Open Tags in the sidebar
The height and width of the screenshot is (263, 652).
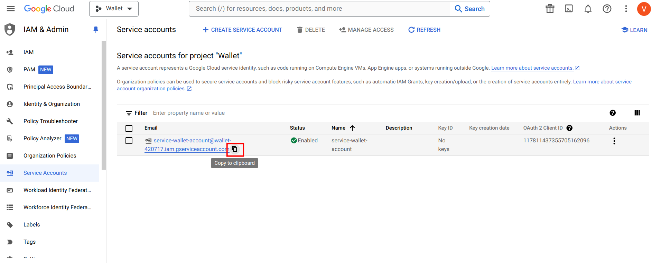49,242
